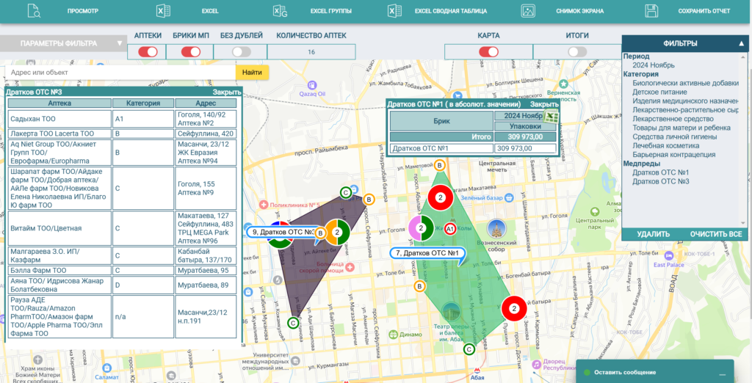
Task: Expand the Параметры фильтра dropdown
Action: [120, 43]
